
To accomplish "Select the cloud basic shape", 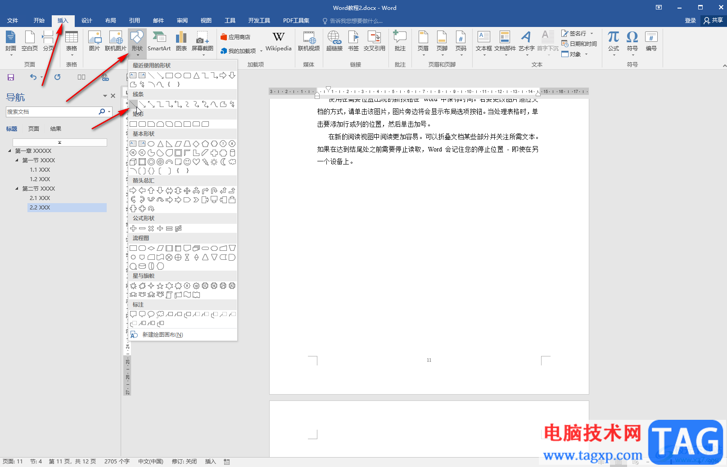I will 232,162.
